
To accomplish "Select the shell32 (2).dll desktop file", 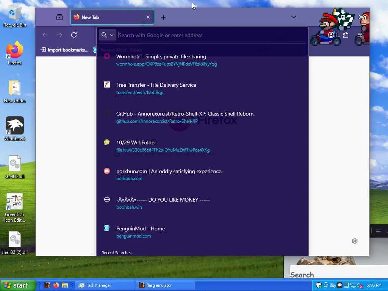I will click(15, 243).
